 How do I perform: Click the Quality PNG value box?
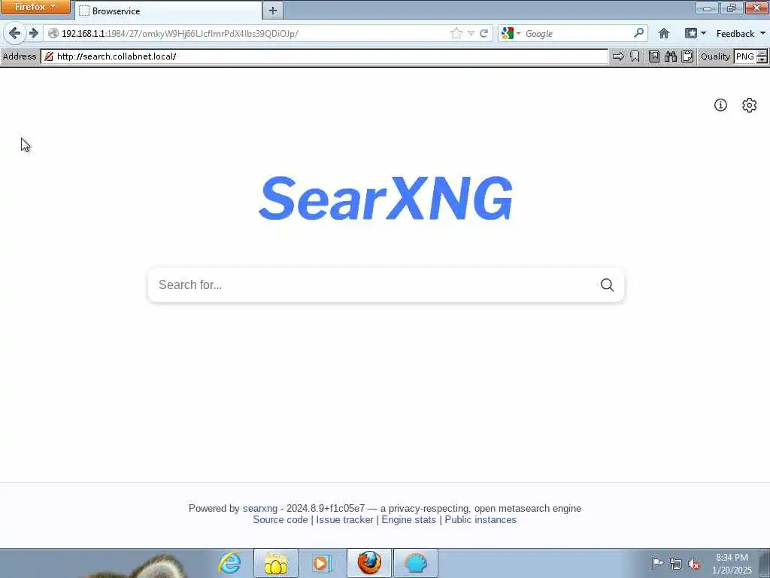pos(745,56)
